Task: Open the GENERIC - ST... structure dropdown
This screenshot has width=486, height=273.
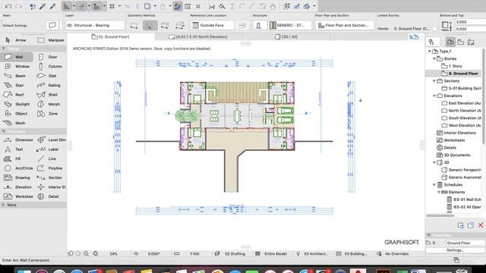Action: tap(290, 25)
